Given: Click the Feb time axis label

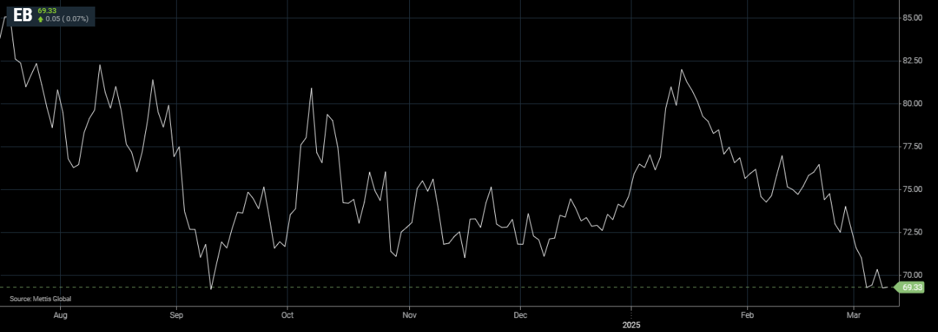Looking at the screenshot, I should 747,315.
